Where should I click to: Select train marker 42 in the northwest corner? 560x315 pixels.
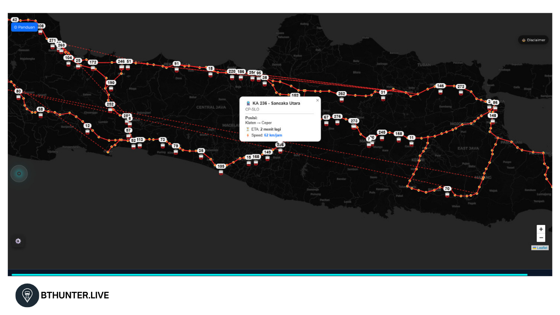point(15,19)
